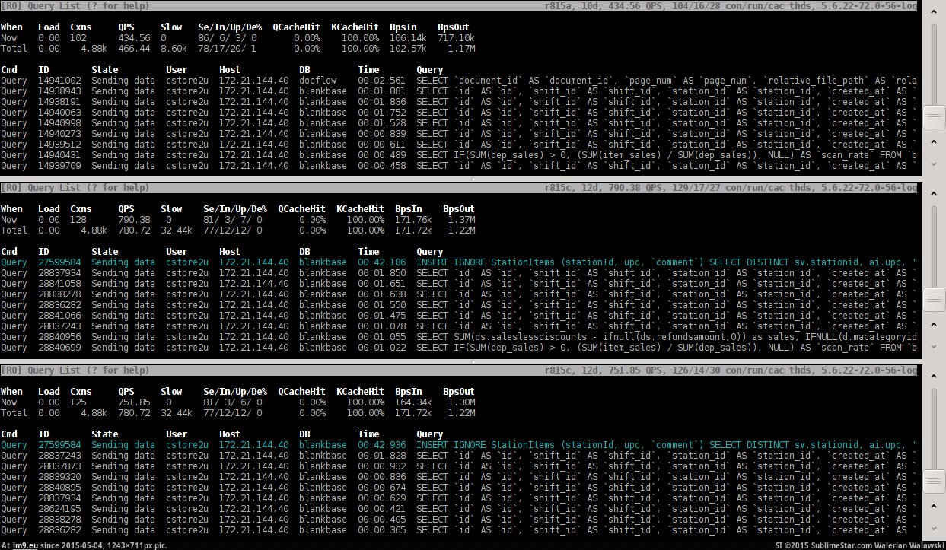Image resolution: width=946 pixels, height=550 pixels.
Task: Click the time value 00:01.881
Action: 382,91
